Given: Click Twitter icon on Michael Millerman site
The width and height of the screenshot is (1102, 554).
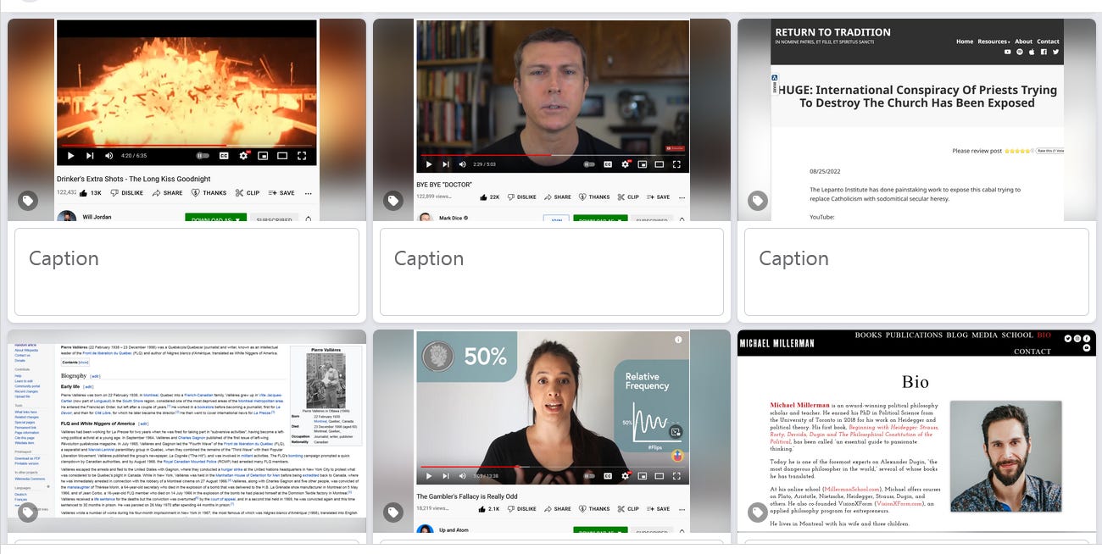Looking at the screenshot, I should 1067,338.
